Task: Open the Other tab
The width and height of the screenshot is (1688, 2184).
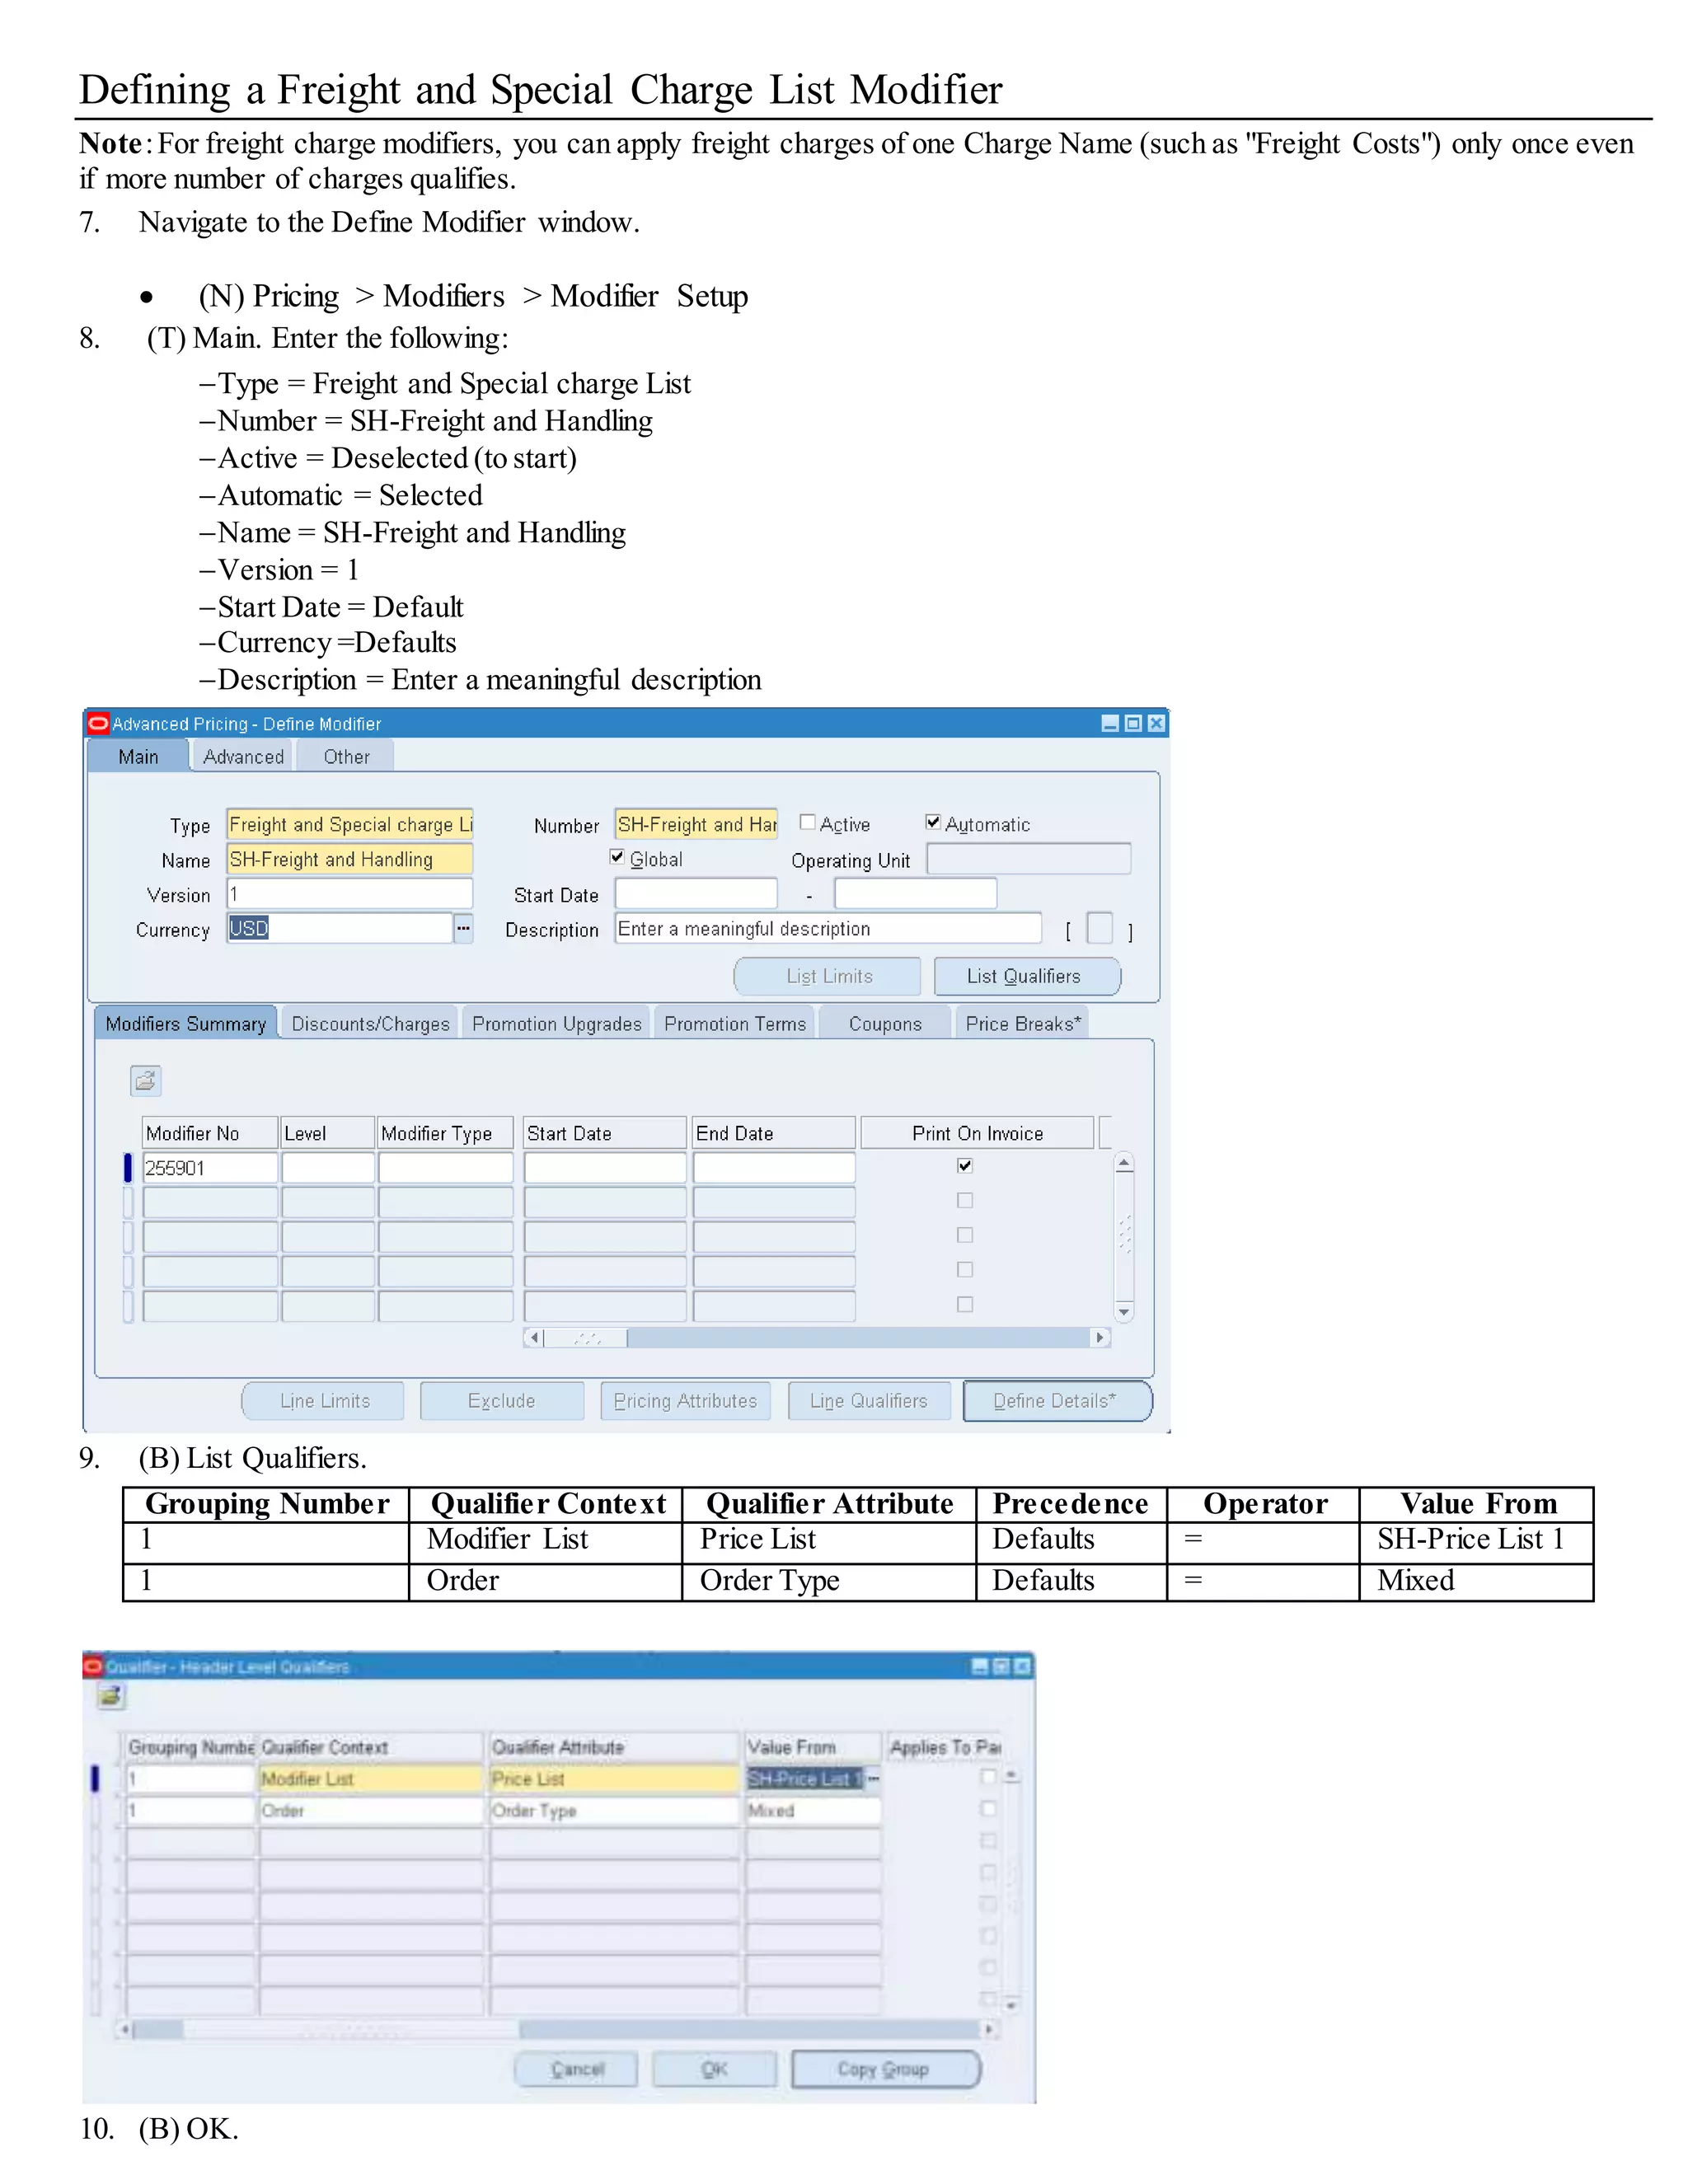Action: click(x=346, y=757)
